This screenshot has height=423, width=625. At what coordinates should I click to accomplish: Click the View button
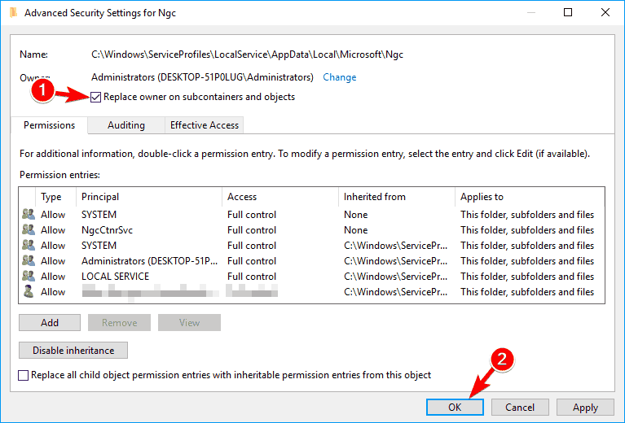pyautogui.click(x=189, y=322)
